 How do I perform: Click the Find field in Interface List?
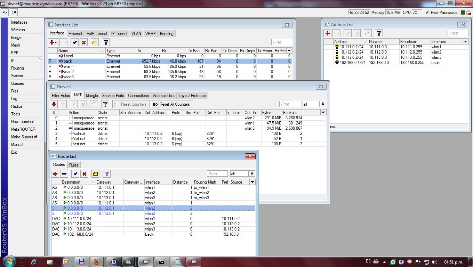(x=281, y=42)
